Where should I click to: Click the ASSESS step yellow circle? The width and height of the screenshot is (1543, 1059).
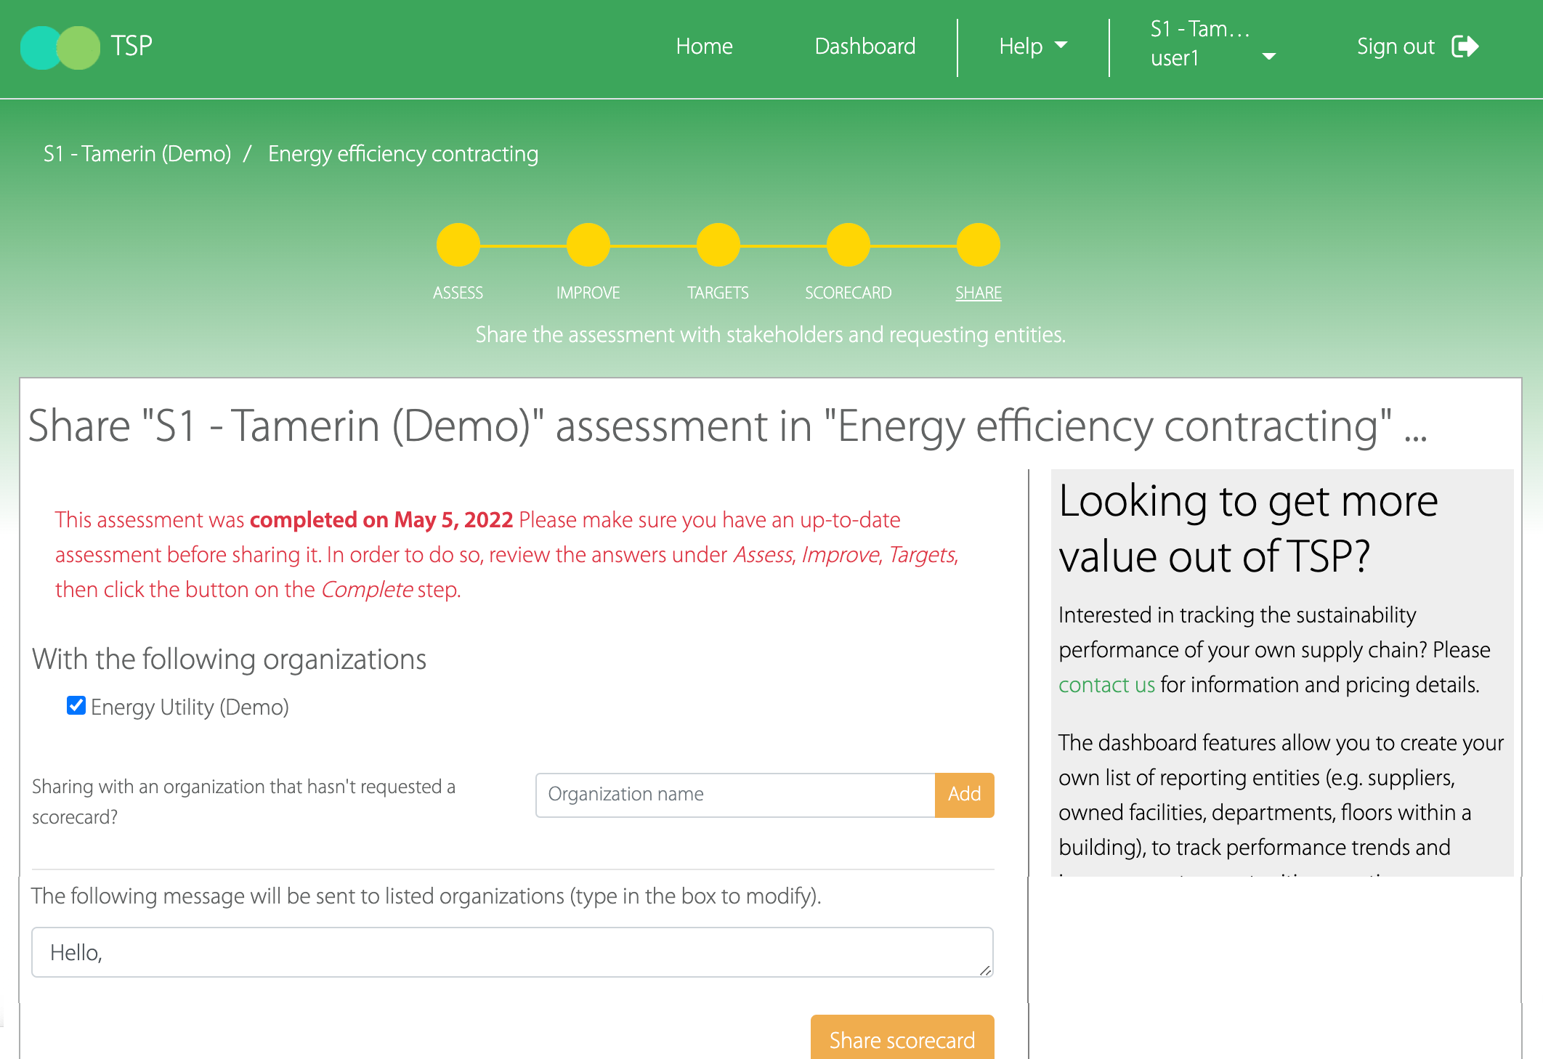pos(458,245)
